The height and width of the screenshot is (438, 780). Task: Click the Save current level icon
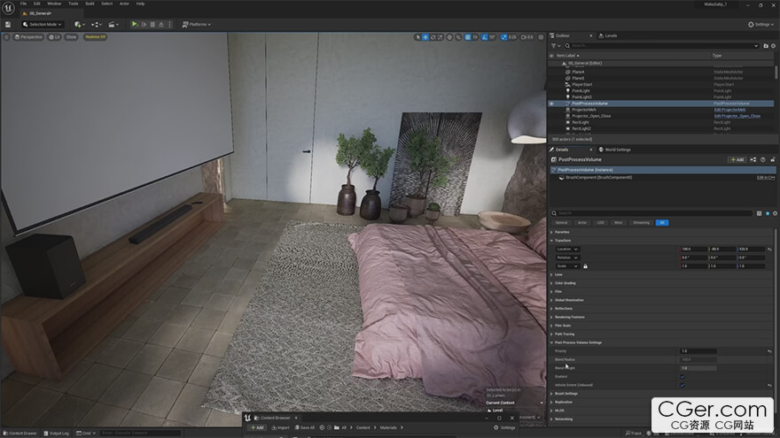(x=7, y=25)
